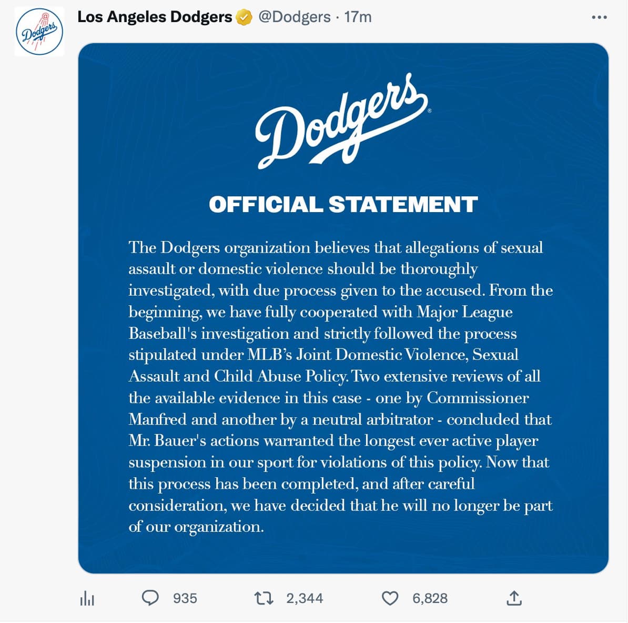Click the 2,344 retweets count
Screen dimensions: 628x623
coord(305,598)
